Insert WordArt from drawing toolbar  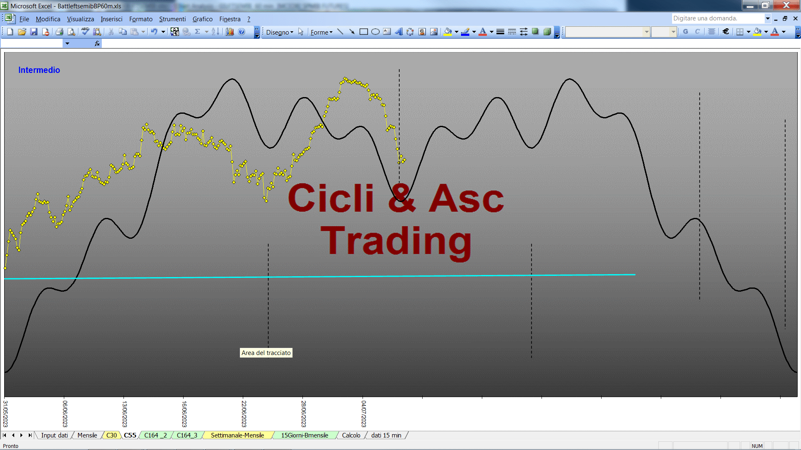click(399, 32)
